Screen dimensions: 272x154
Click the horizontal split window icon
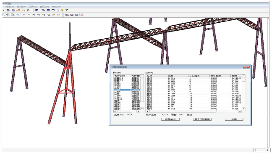pos(48,10)
